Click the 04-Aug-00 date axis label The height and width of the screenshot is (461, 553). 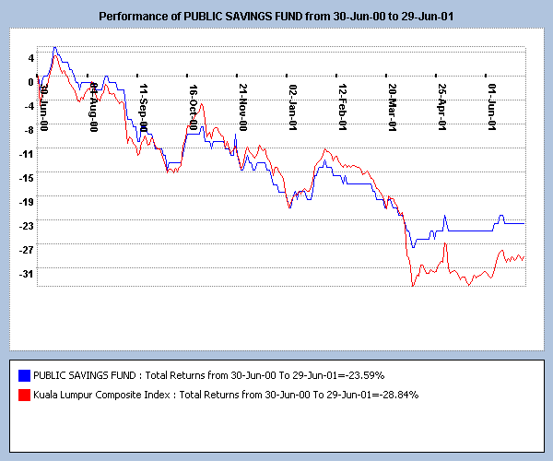93,107
